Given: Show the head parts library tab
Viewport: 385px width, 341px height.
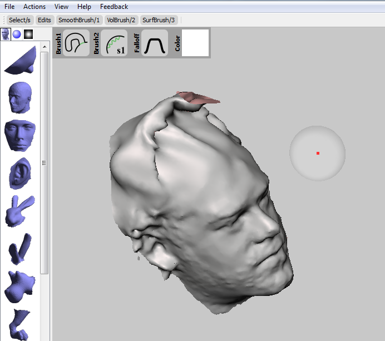Looking at the screenshot, I should pos(6,34).
